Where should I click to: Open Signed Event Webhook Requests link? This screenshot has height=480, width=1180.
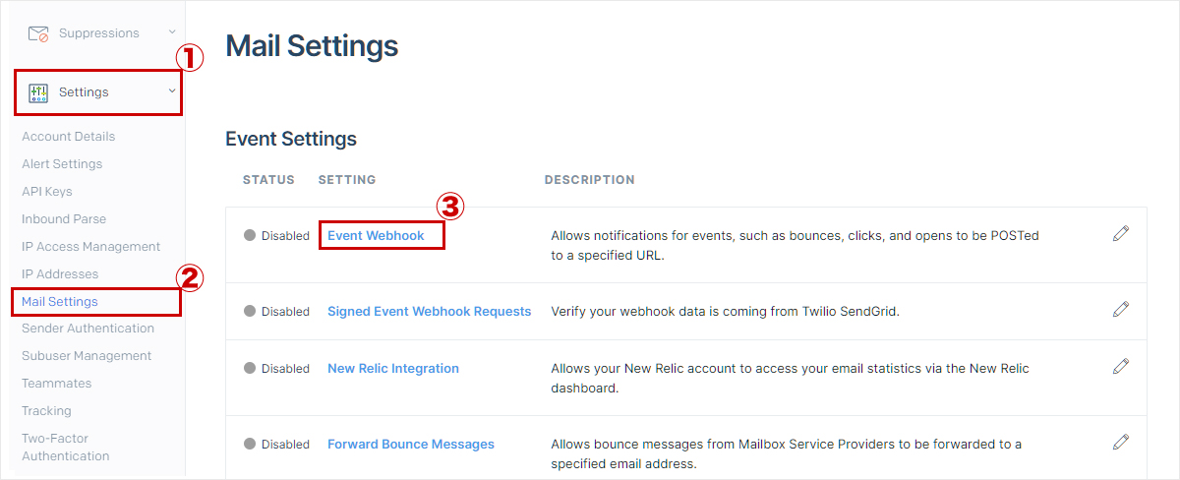(x=429, y=312)
